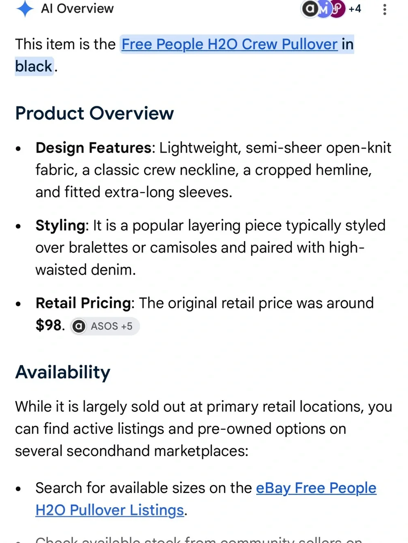Screen dimensions: 408x543
Task: Click the Availability section heading
Action: click(x=63, y=372)
